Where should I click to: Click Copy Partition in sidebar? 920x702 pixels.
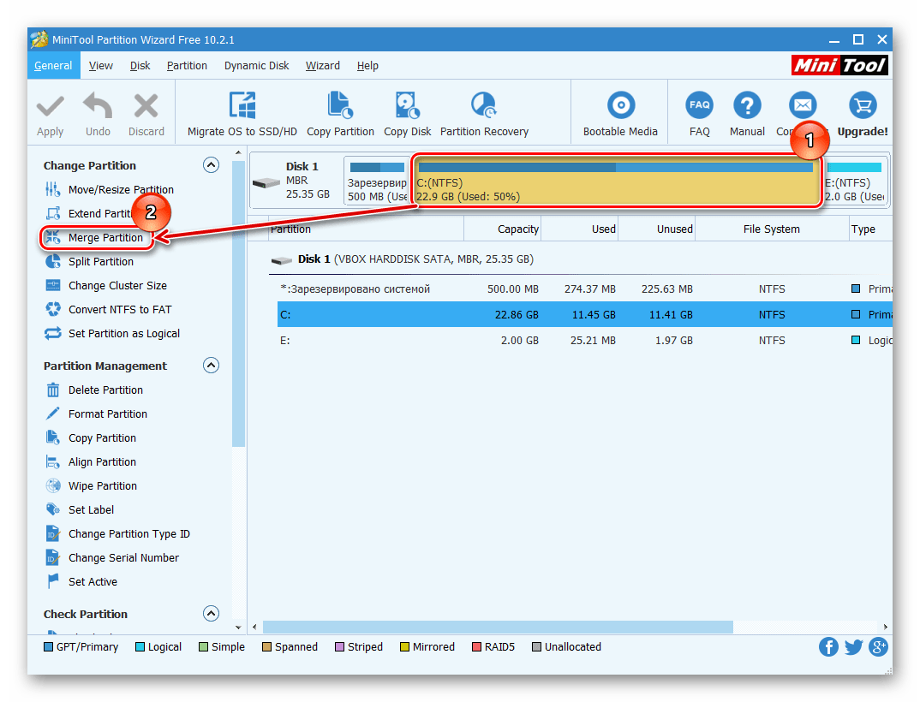tap(102, 438)
